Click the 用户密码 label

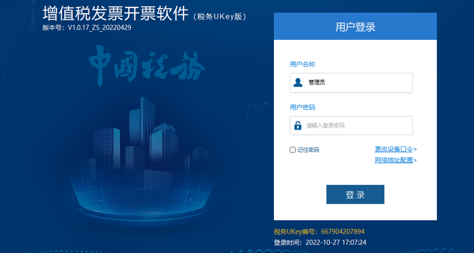302,107
